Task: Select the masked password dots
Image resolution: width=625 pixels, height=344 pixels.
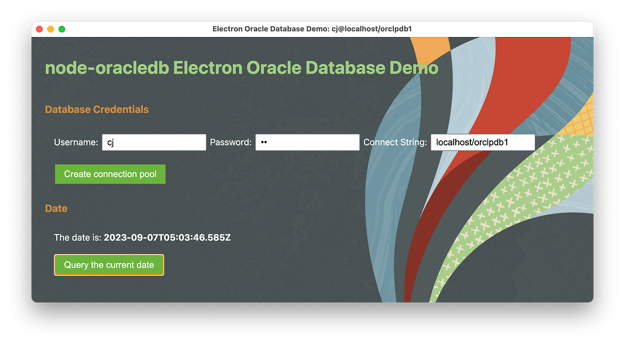Action: 264,142
